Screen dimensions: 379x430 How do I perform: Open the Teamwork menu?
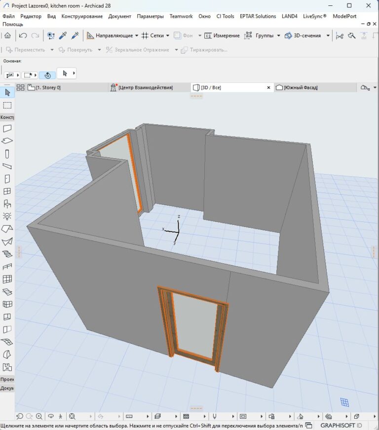(181, 16)
